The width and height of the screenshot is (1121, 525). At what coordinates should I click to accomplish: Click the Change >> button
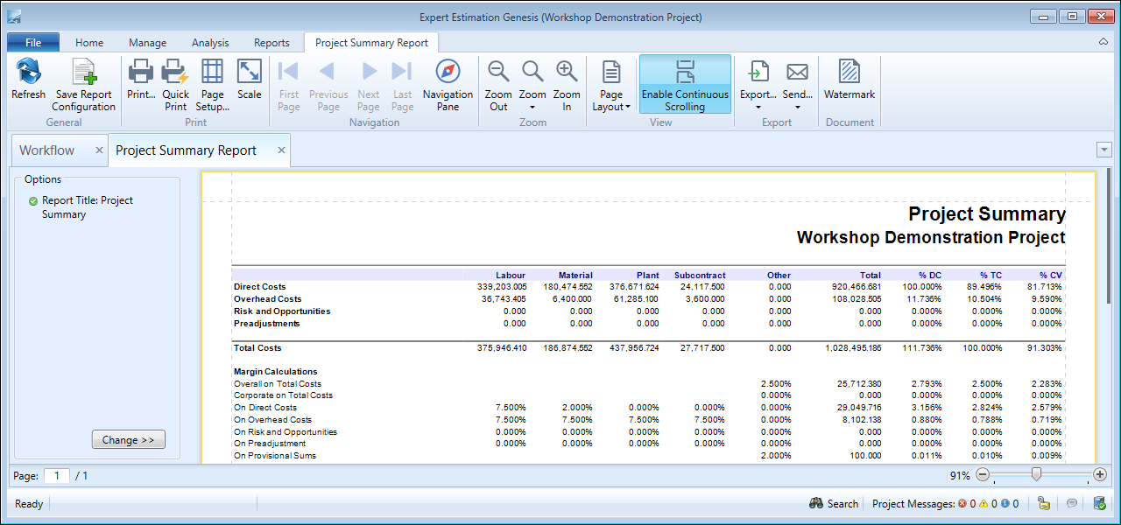pyautogui.click(x=128, y=440)
